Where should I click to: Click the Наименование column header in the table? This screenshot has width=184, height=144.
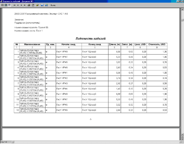pos(32,44)
